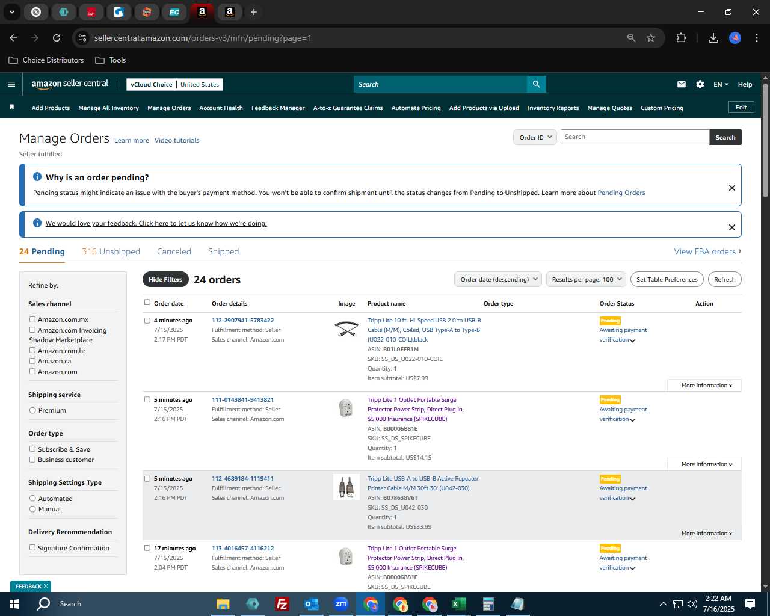
Task: Click the Refresh button
Action: (x=724, y=279)
